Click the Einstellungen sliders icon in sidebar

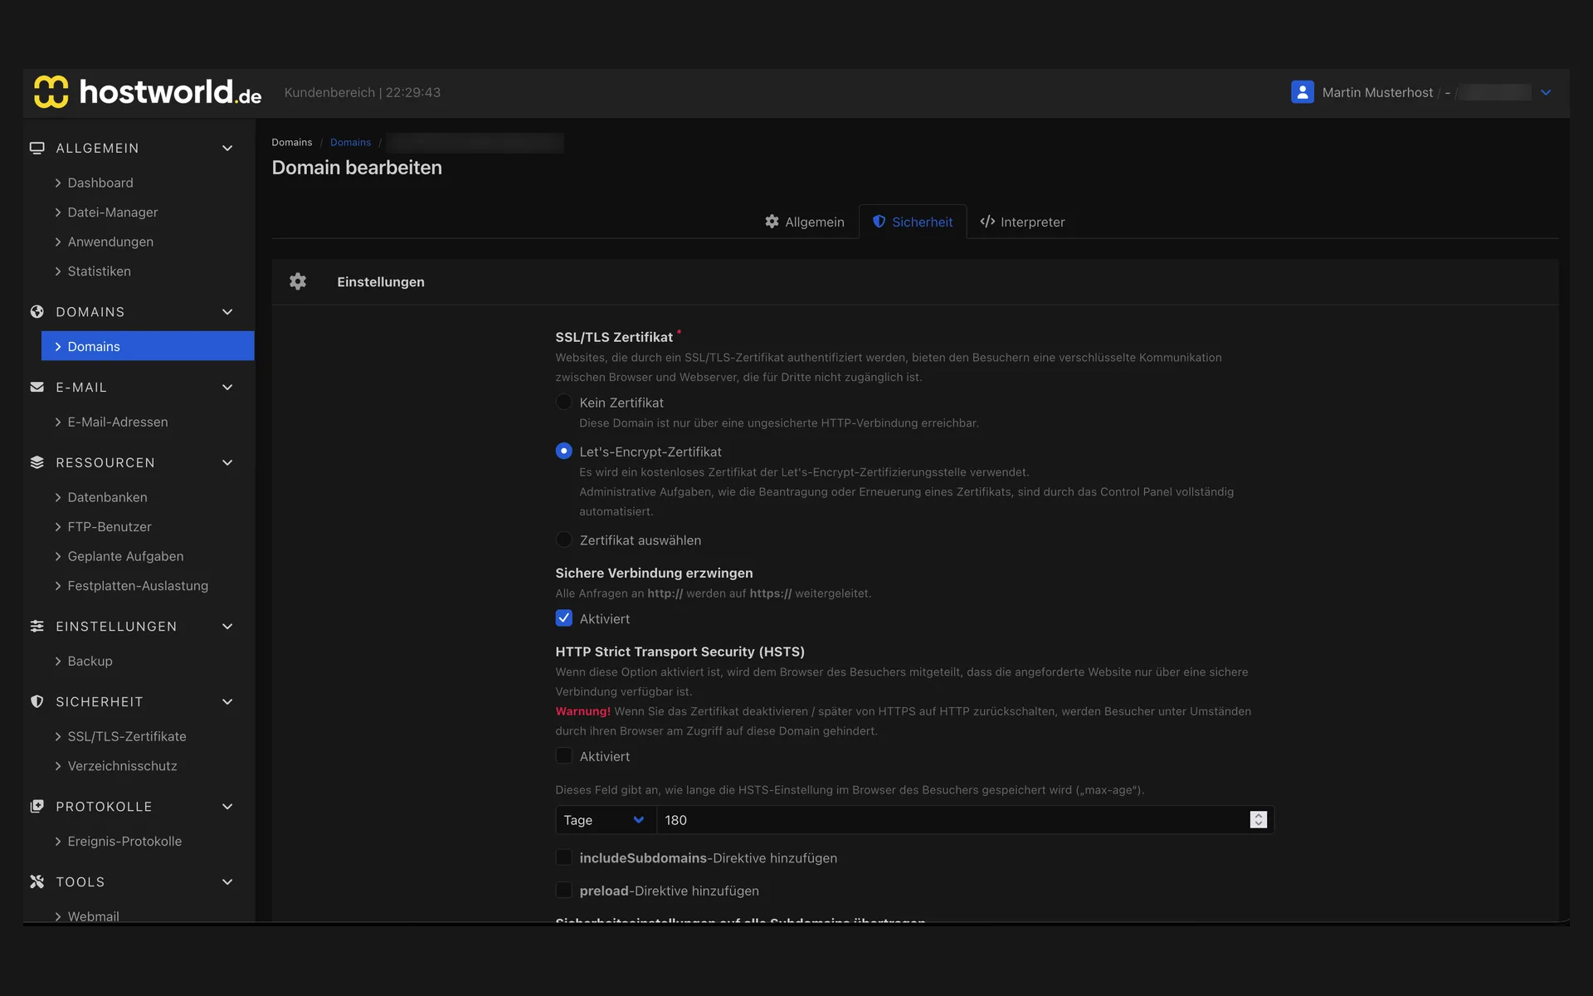(37, 626)
